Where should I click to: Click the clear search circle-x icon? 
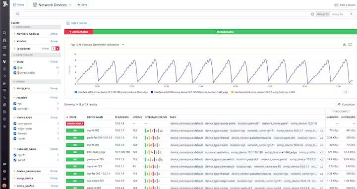point(312,14)
